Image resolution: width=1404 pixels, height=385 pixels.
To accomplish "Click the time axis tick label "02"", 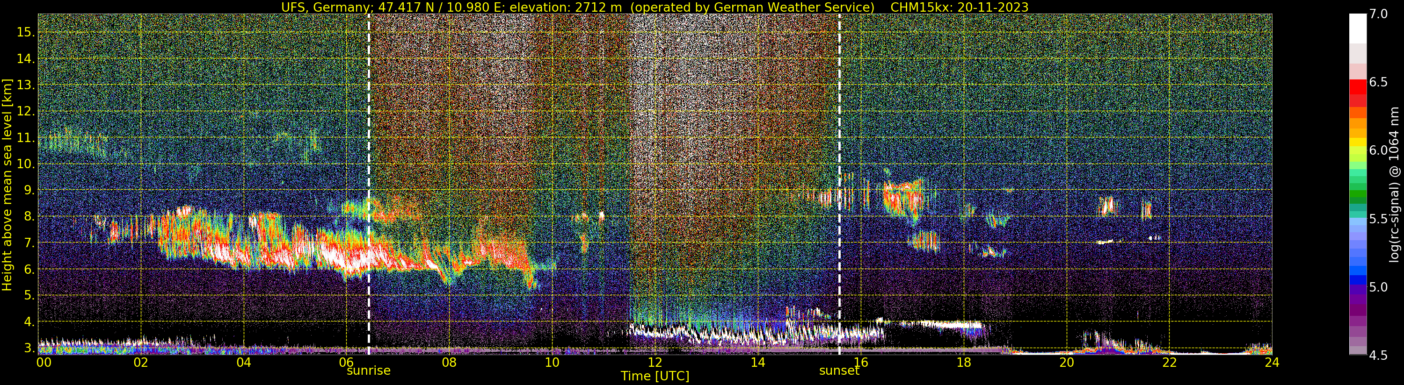I will pos(141,362).
